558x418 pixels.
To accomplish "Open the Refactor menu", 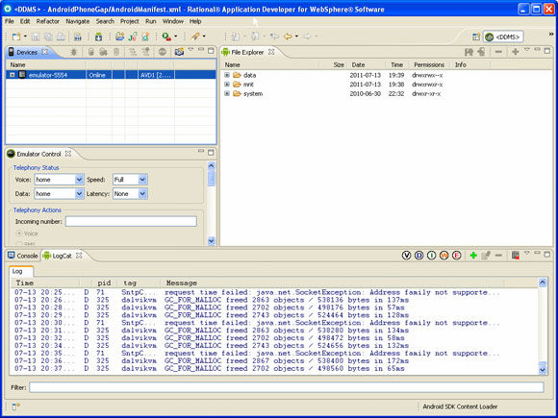I will pyautogui.click(x=48, y=21).
